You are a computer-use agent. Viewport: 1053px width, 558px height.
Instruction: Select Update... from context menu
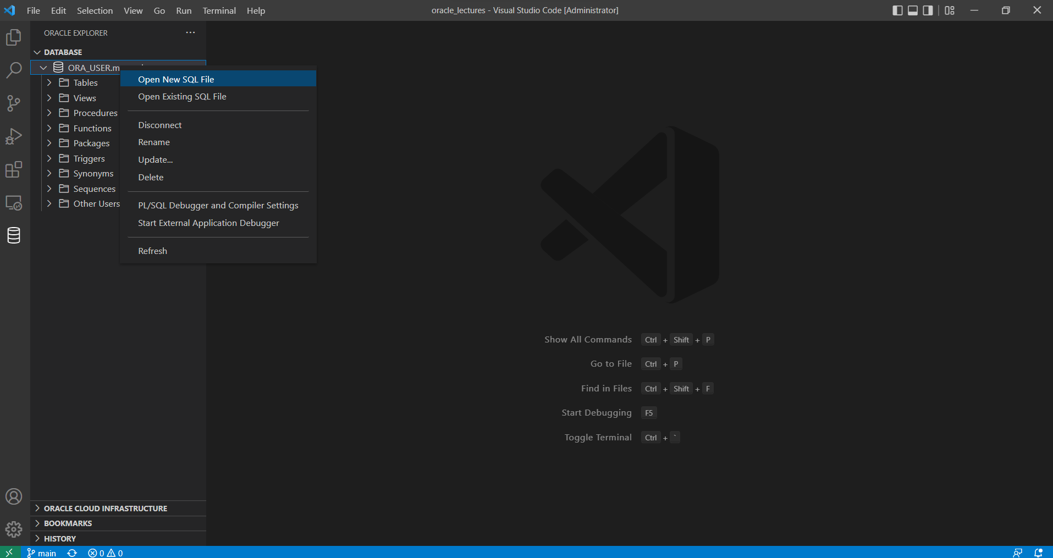tap(218, 159)
